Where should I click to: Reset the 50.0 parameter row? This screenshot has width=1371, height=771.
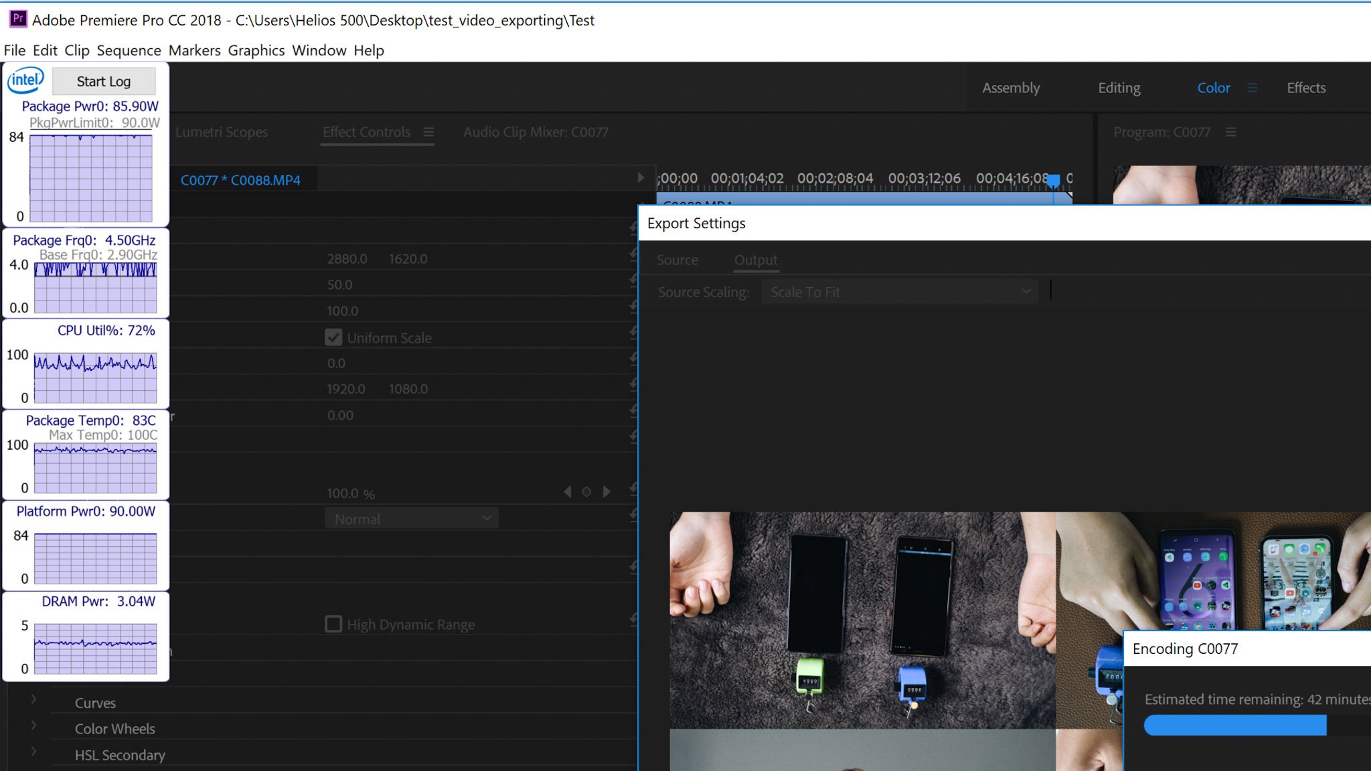(633, 280)
